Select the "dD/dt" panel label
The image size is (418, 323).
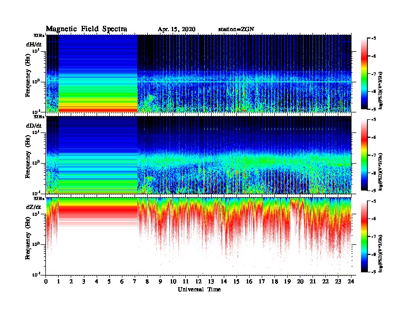coord(34,126)
